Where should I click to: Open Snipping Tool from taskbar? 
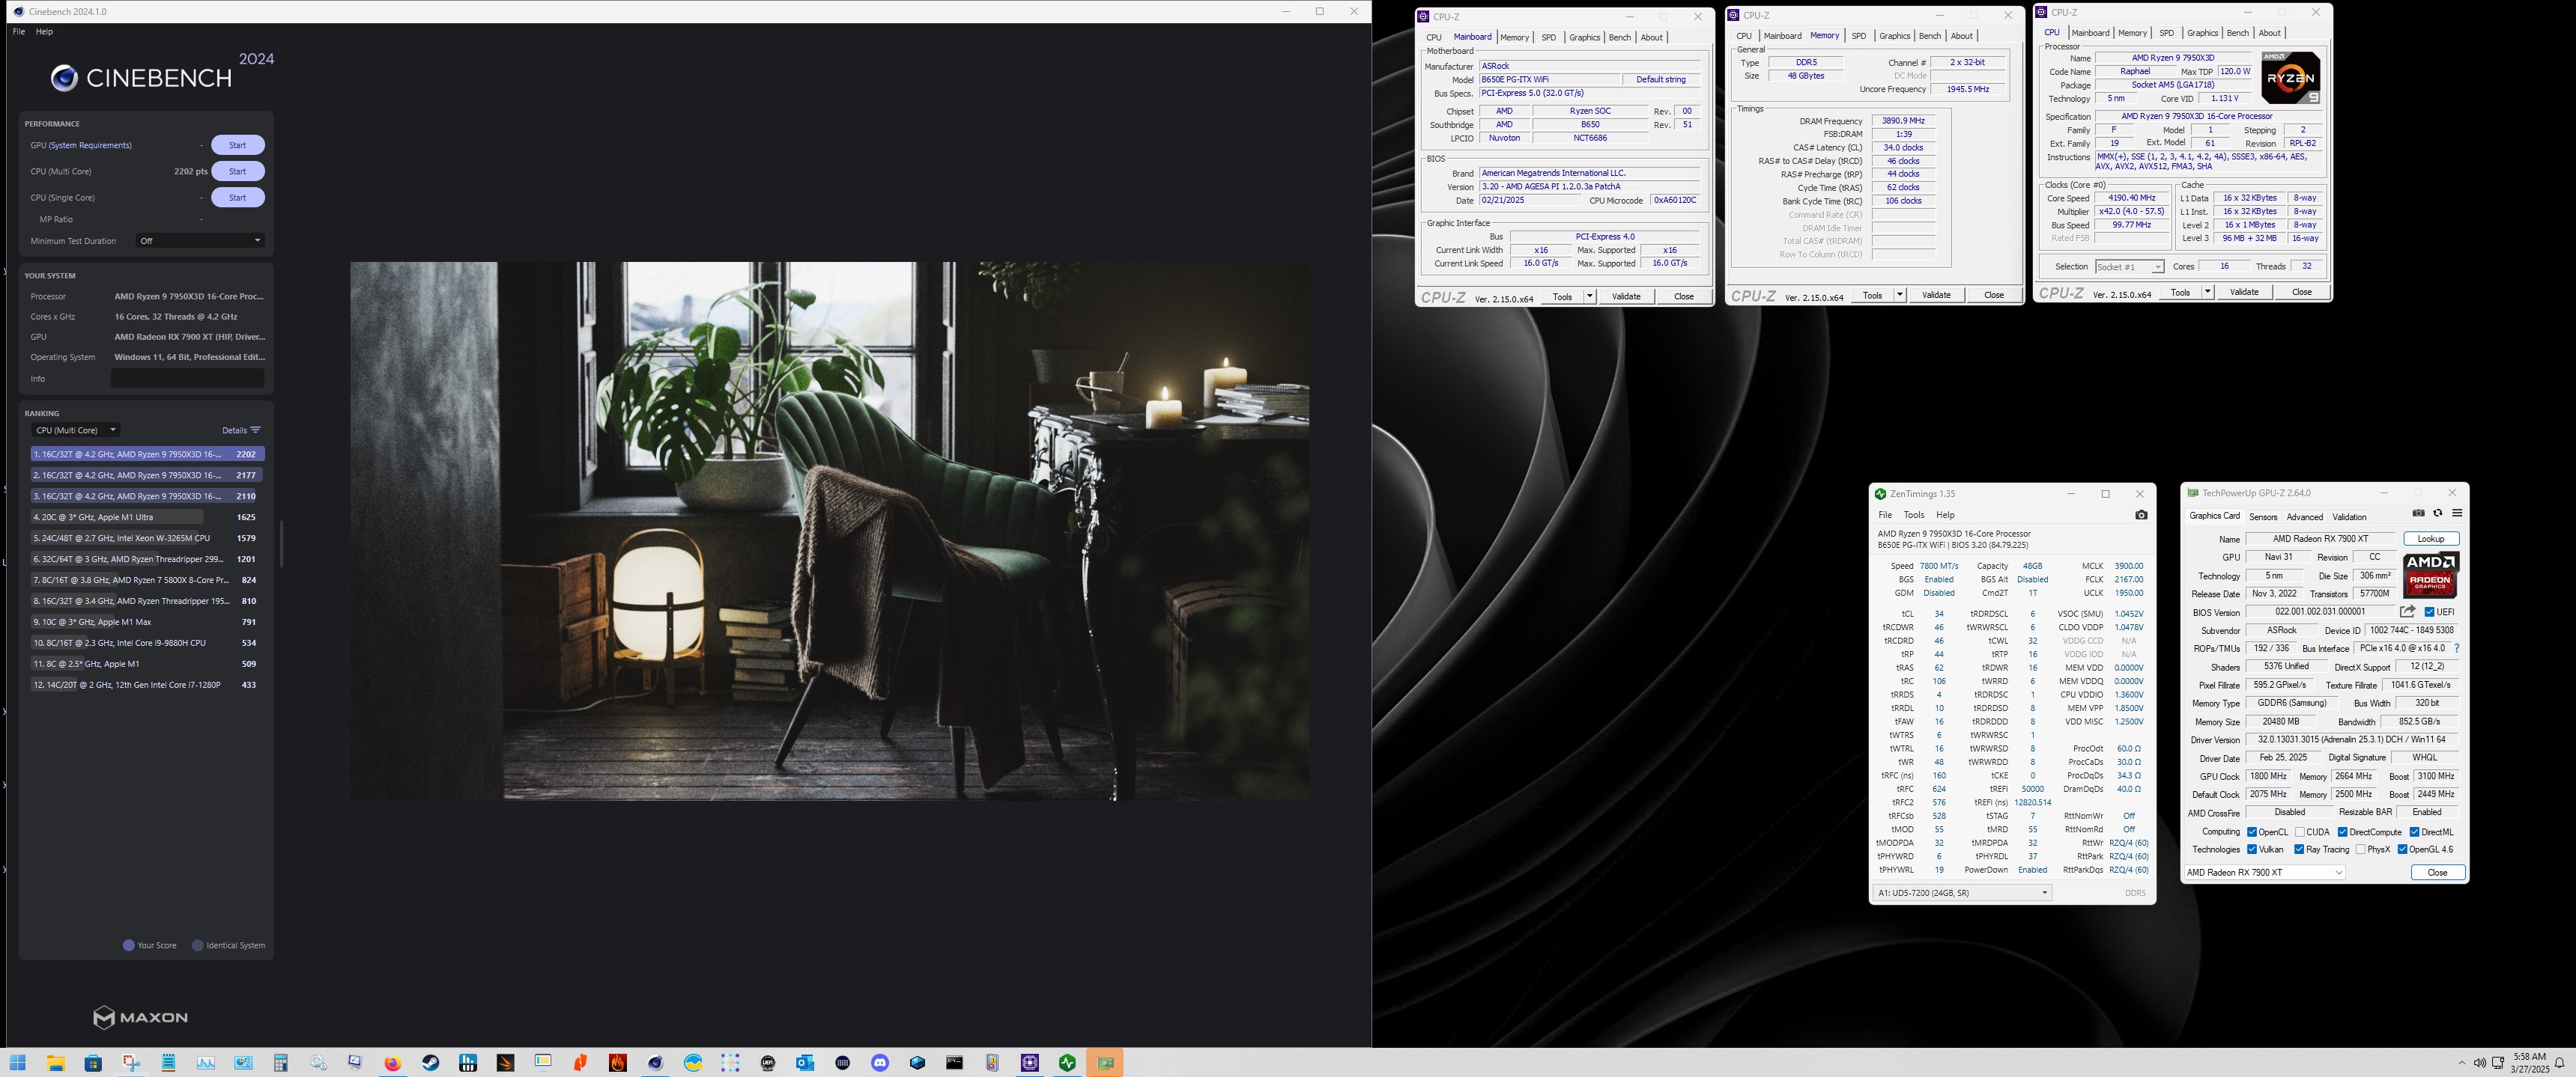click(131, 1063)
